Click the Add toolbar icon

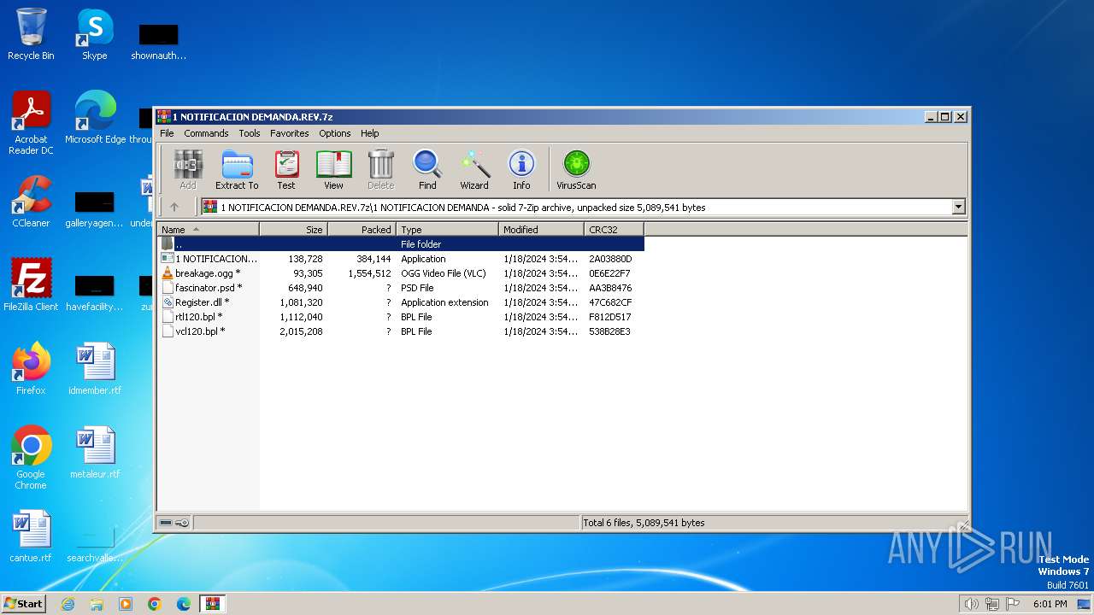click(188, 169)
